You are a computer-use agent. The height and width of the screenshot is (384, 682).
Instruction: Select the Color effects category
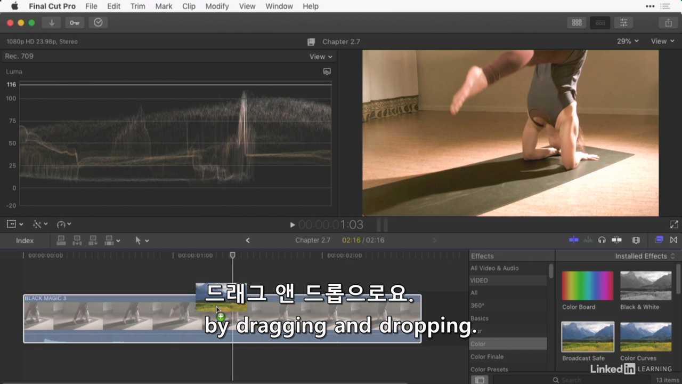tap(508, 344)
